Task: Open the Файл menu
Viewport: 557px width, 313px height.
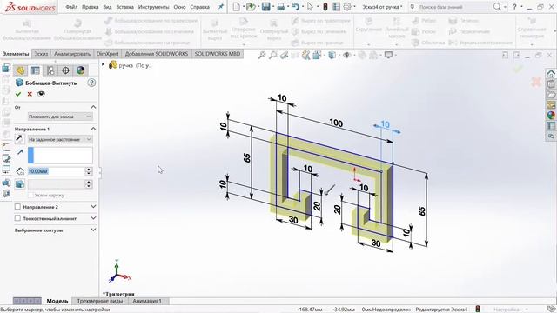Action: click(x=71, y=7)
